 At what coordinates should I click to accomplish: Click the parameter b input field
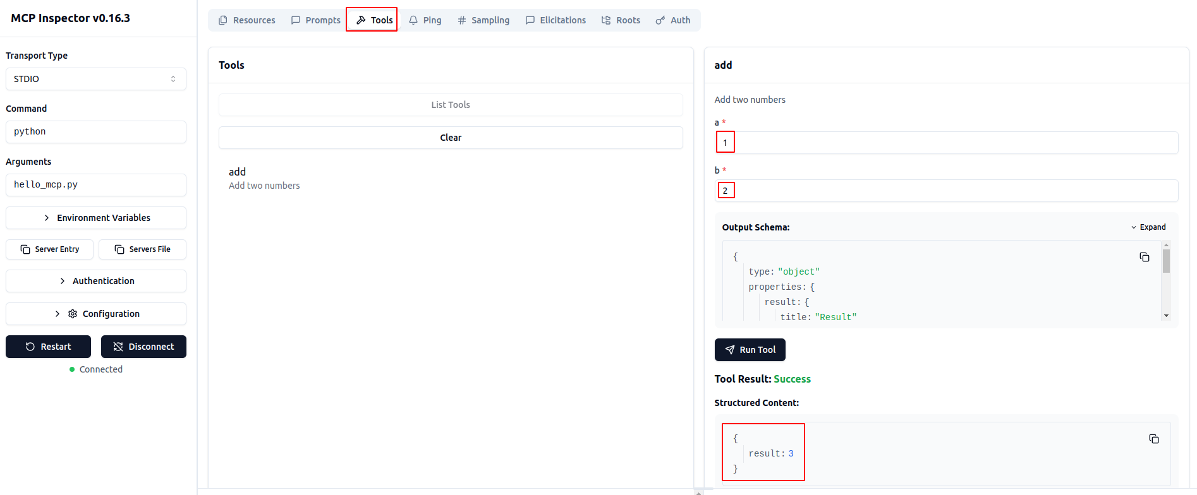(x=946, y=191)
